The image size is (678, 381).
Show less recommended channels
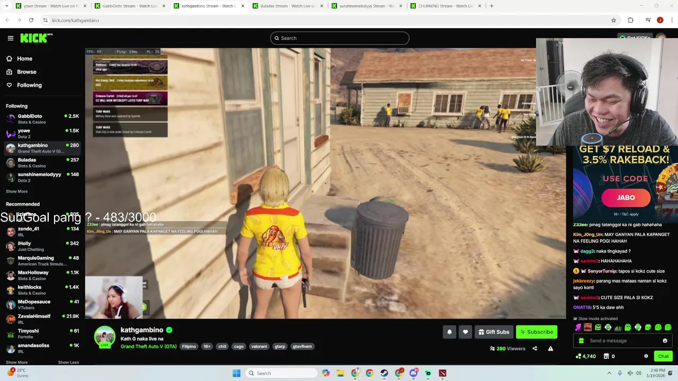[x=68, y=362]
